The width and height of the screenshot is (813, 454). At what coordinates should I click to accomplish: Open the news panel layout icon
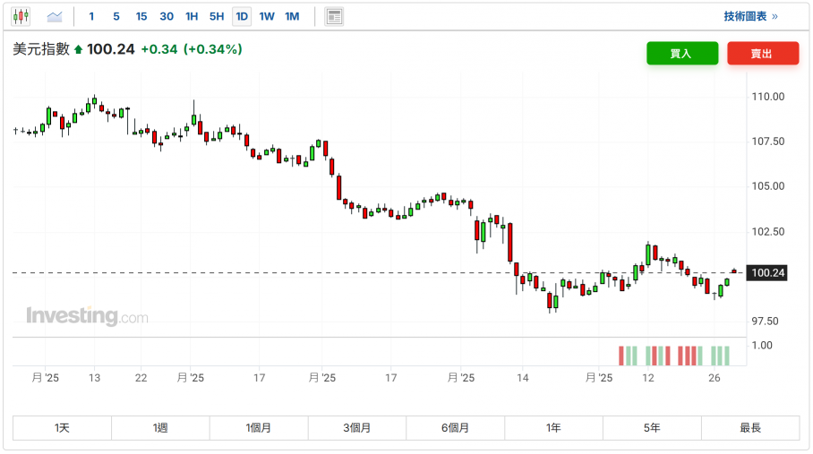coord(334,16)
